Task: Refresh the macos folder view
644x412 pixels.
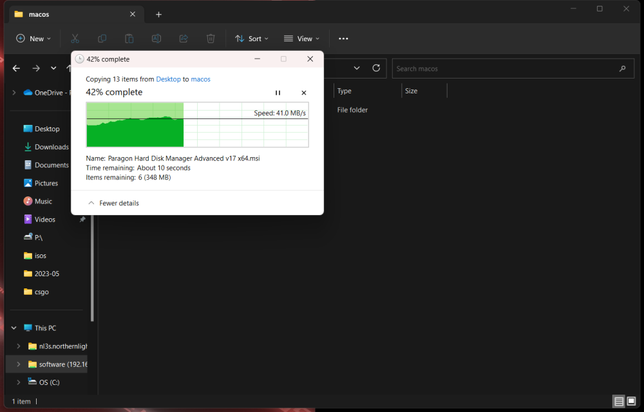Action: 376,68
